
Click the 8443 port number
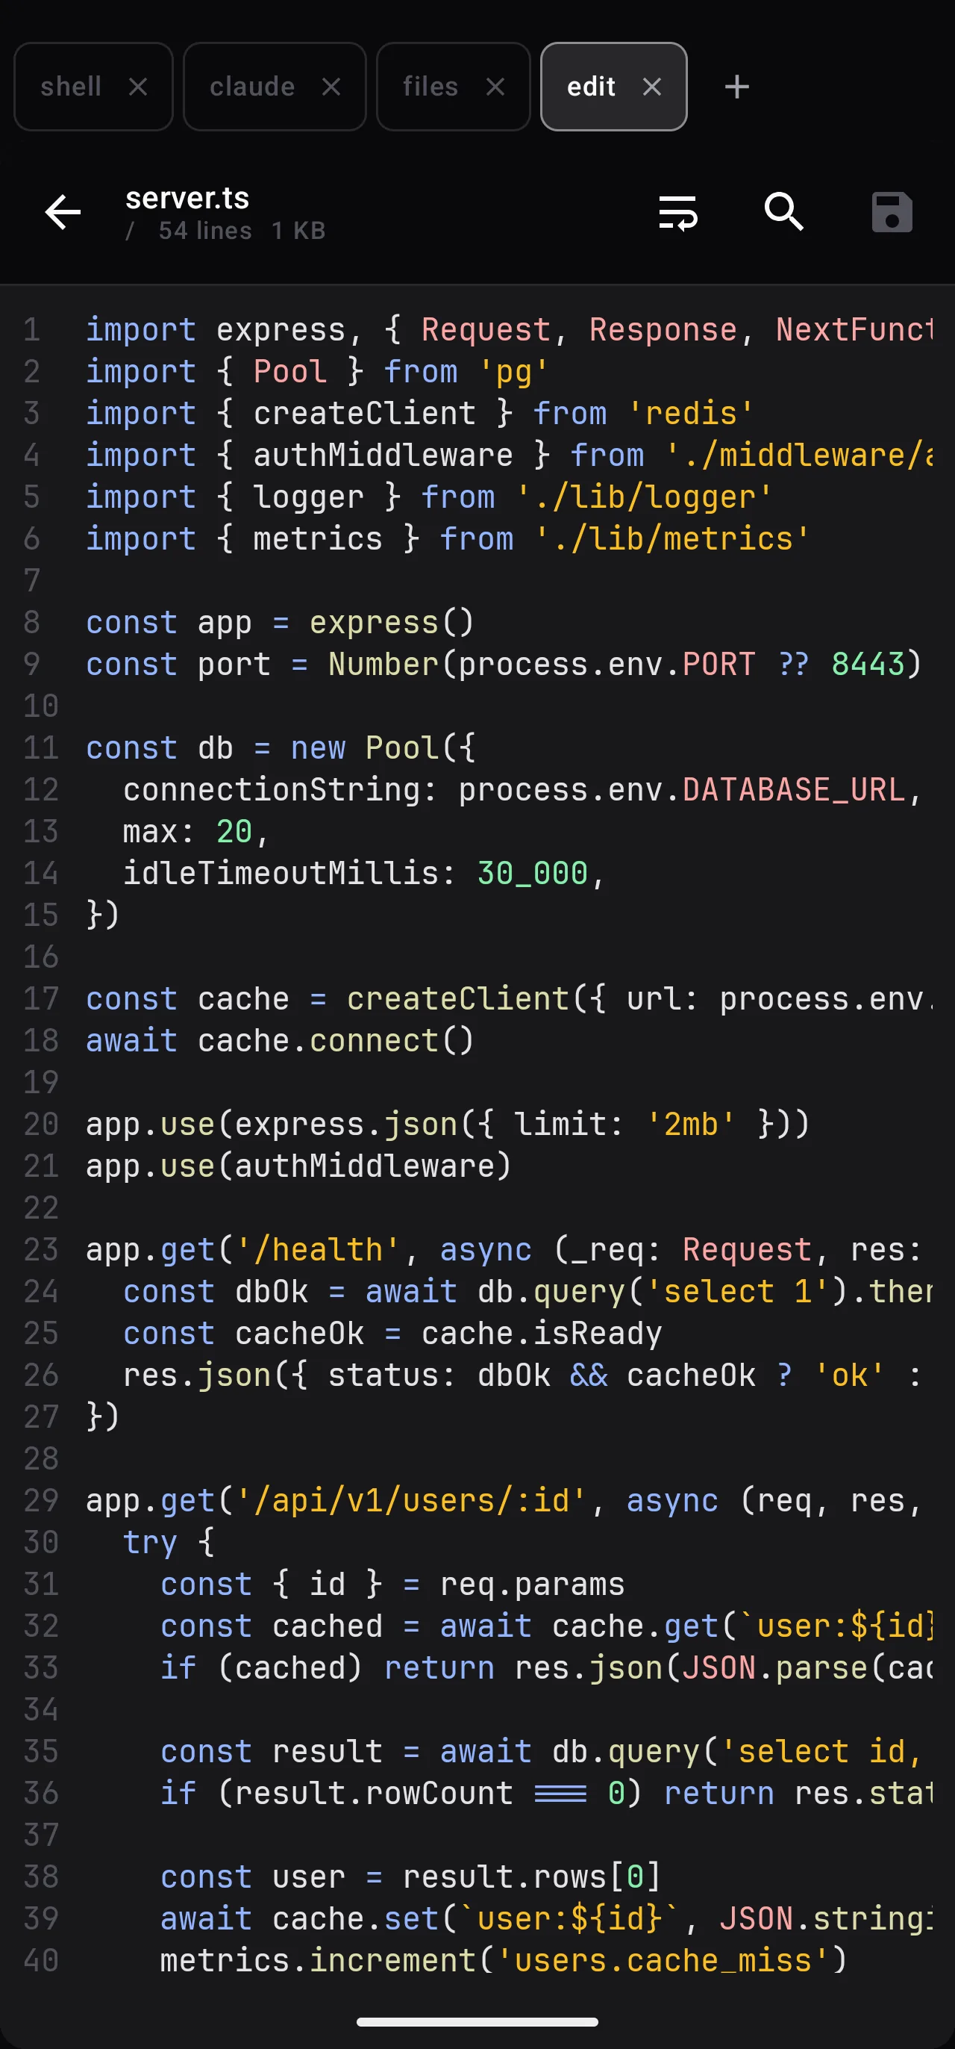click(x=868, y=664)
